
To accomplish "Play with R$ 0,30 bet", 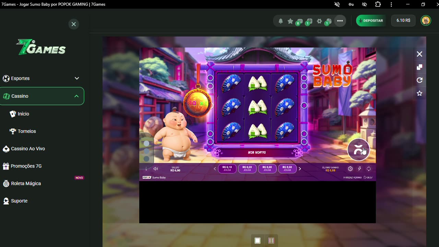I will tap(267, 169).
